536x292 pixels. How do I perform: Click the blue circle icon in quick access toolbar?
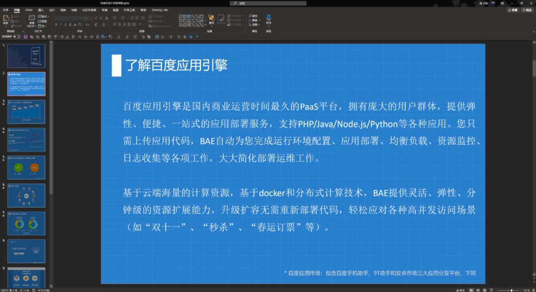tap(191, 37)
